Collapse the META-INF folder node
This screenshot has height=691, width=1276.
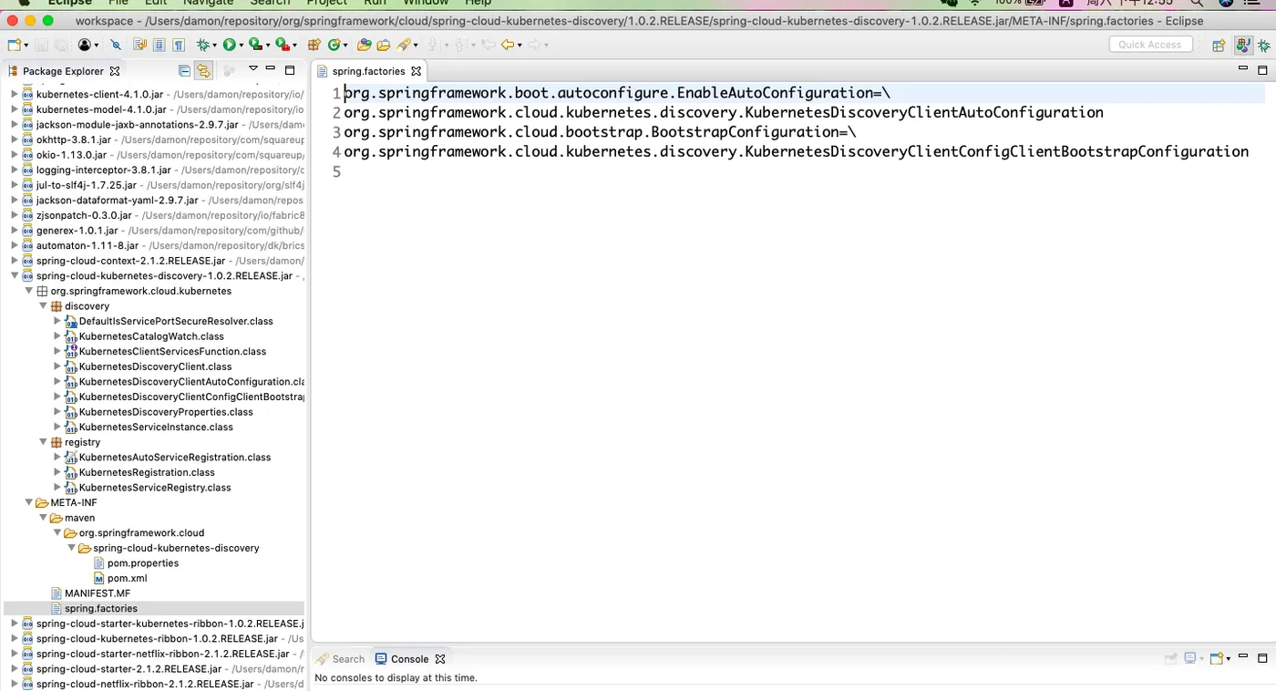pos(28,502)
